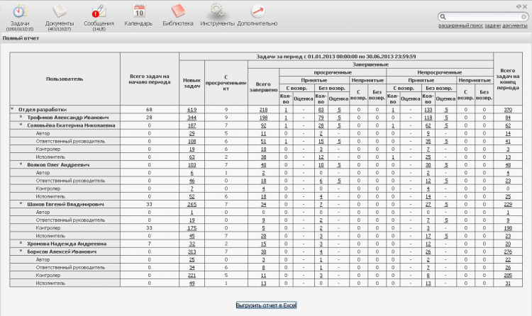Image resolution: width=532 pixels, height=316 pixels.
Task: Click new tasks value 103 for Волков
Action: (x=192, y=165)
